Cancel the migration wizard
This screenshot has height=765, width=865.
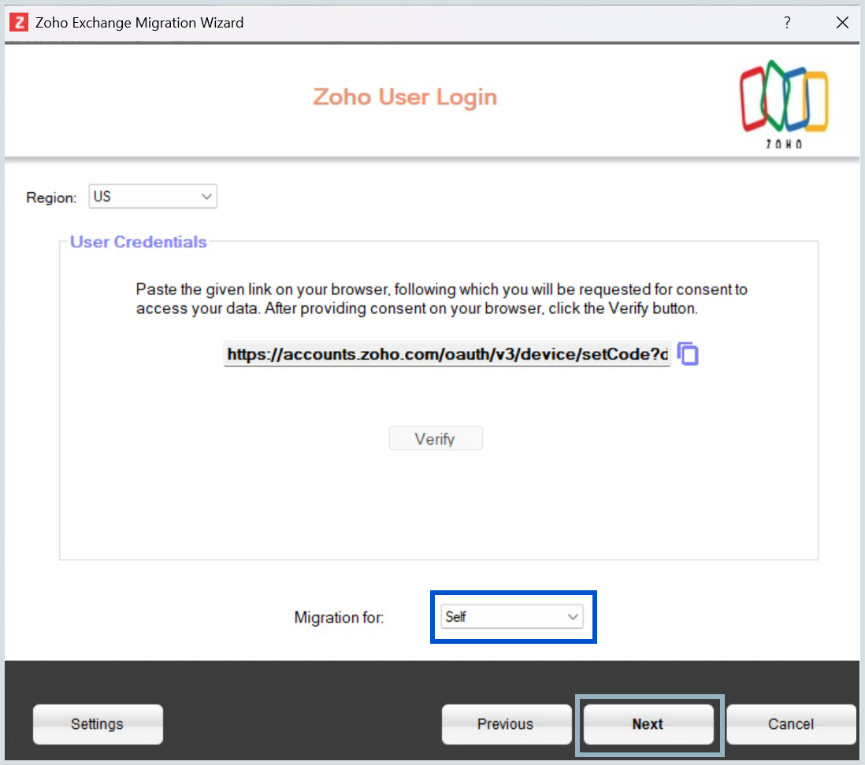(791, 724)
